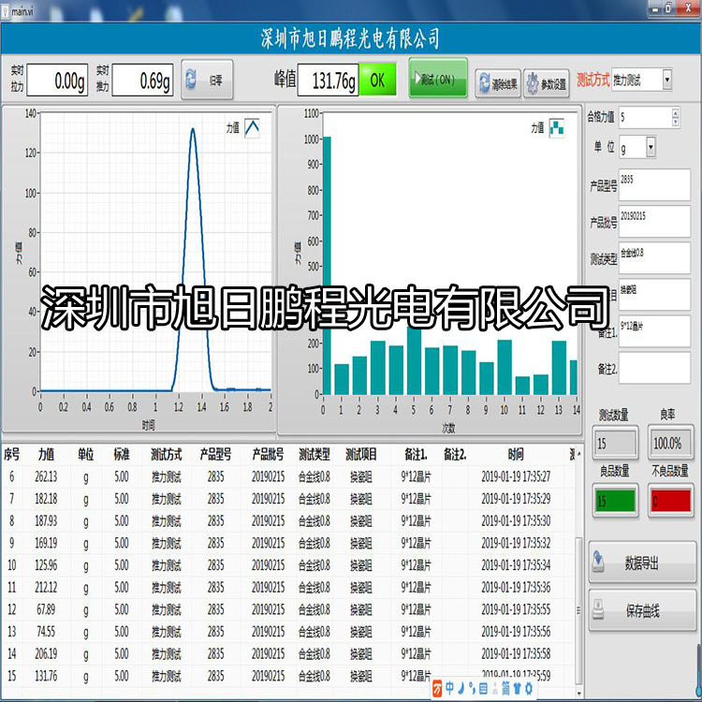Image resolution: width=702 pixels, height=702 pixels.
Task: Click the 时间 column header in the table
Action: [516, 454]
